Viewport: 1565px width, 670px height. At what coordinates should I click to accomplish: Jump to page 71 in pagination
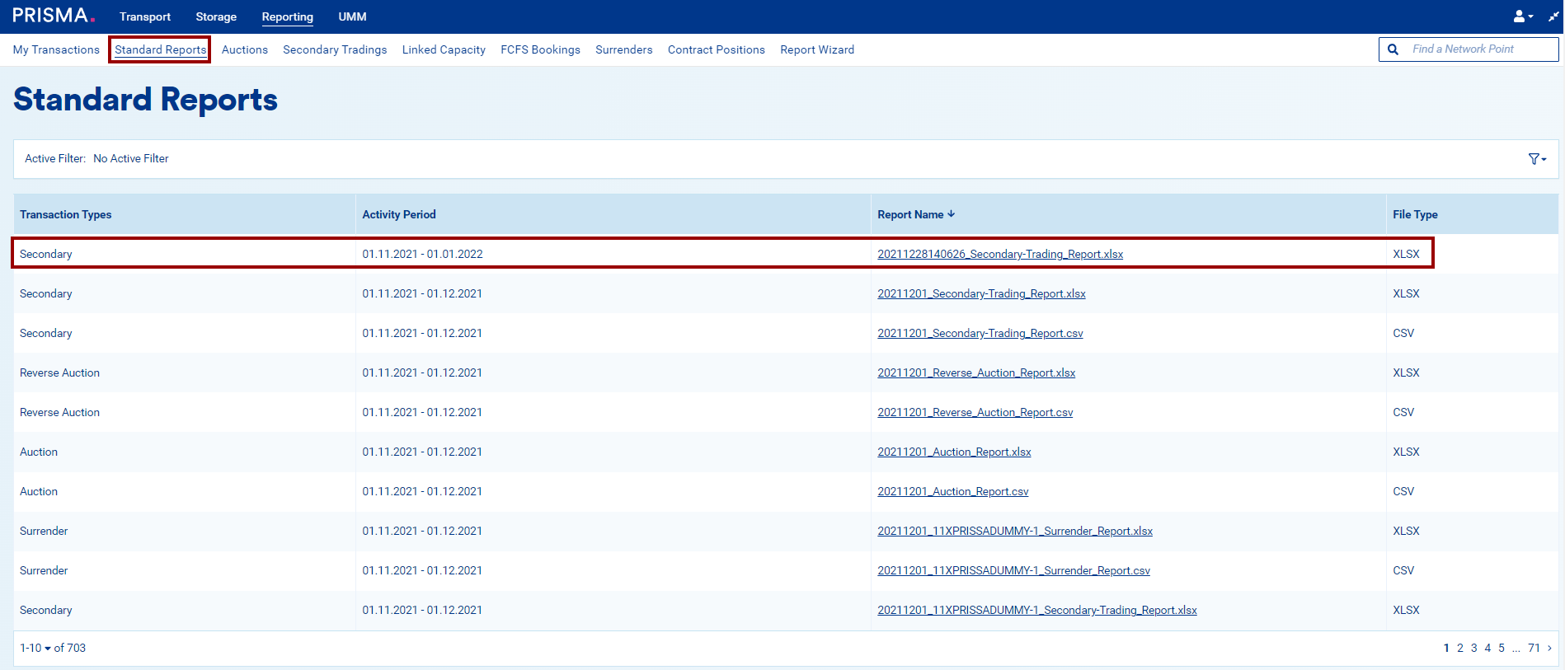pyautogui.click(x=1534, y=648)
